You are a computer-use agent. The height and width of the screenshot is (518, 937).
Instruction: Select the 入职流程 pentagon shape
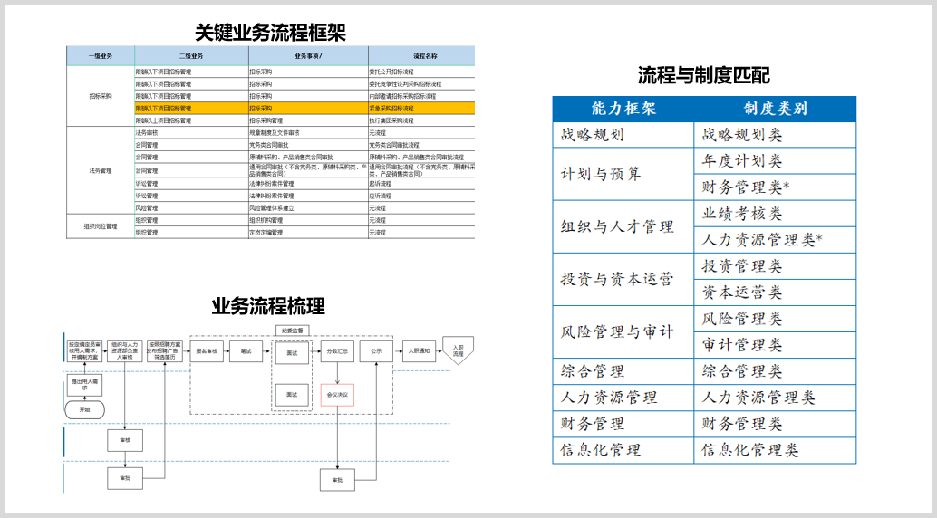coord(458,350)
